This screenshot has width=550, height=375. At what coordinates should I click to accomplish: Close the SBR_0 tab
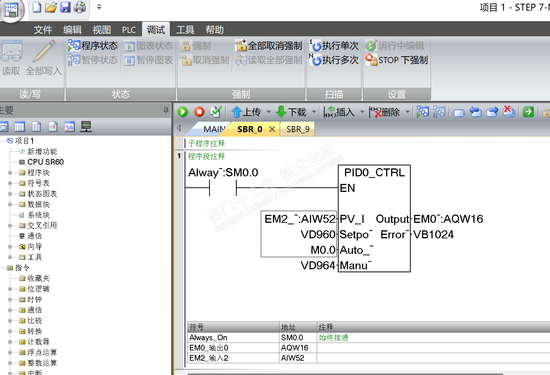[272, 129]
